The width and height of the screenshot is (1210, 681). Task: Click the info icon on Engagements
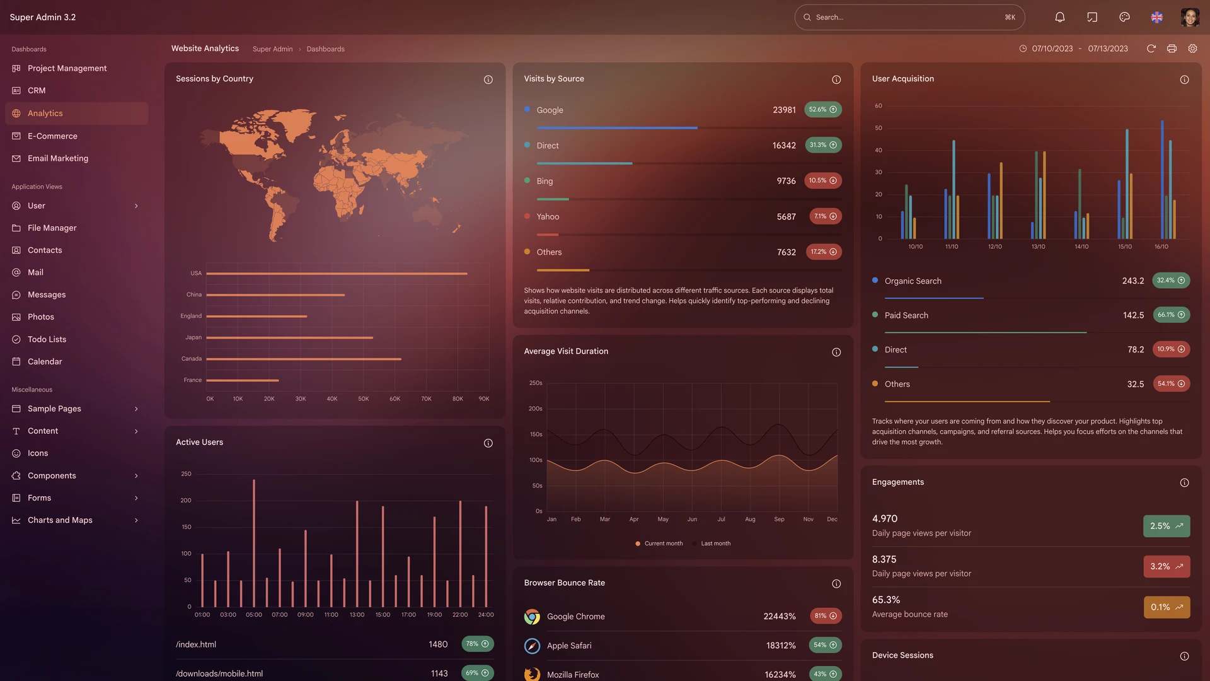[1184, 482]
